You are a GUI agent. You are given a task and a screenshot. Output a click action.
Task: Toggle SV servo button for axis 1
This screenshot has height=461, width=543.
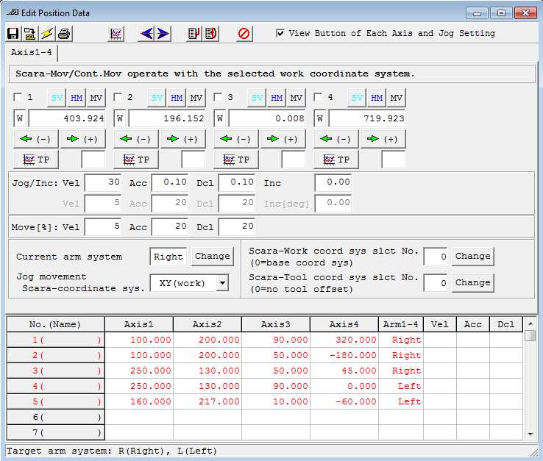pos(57,98)
